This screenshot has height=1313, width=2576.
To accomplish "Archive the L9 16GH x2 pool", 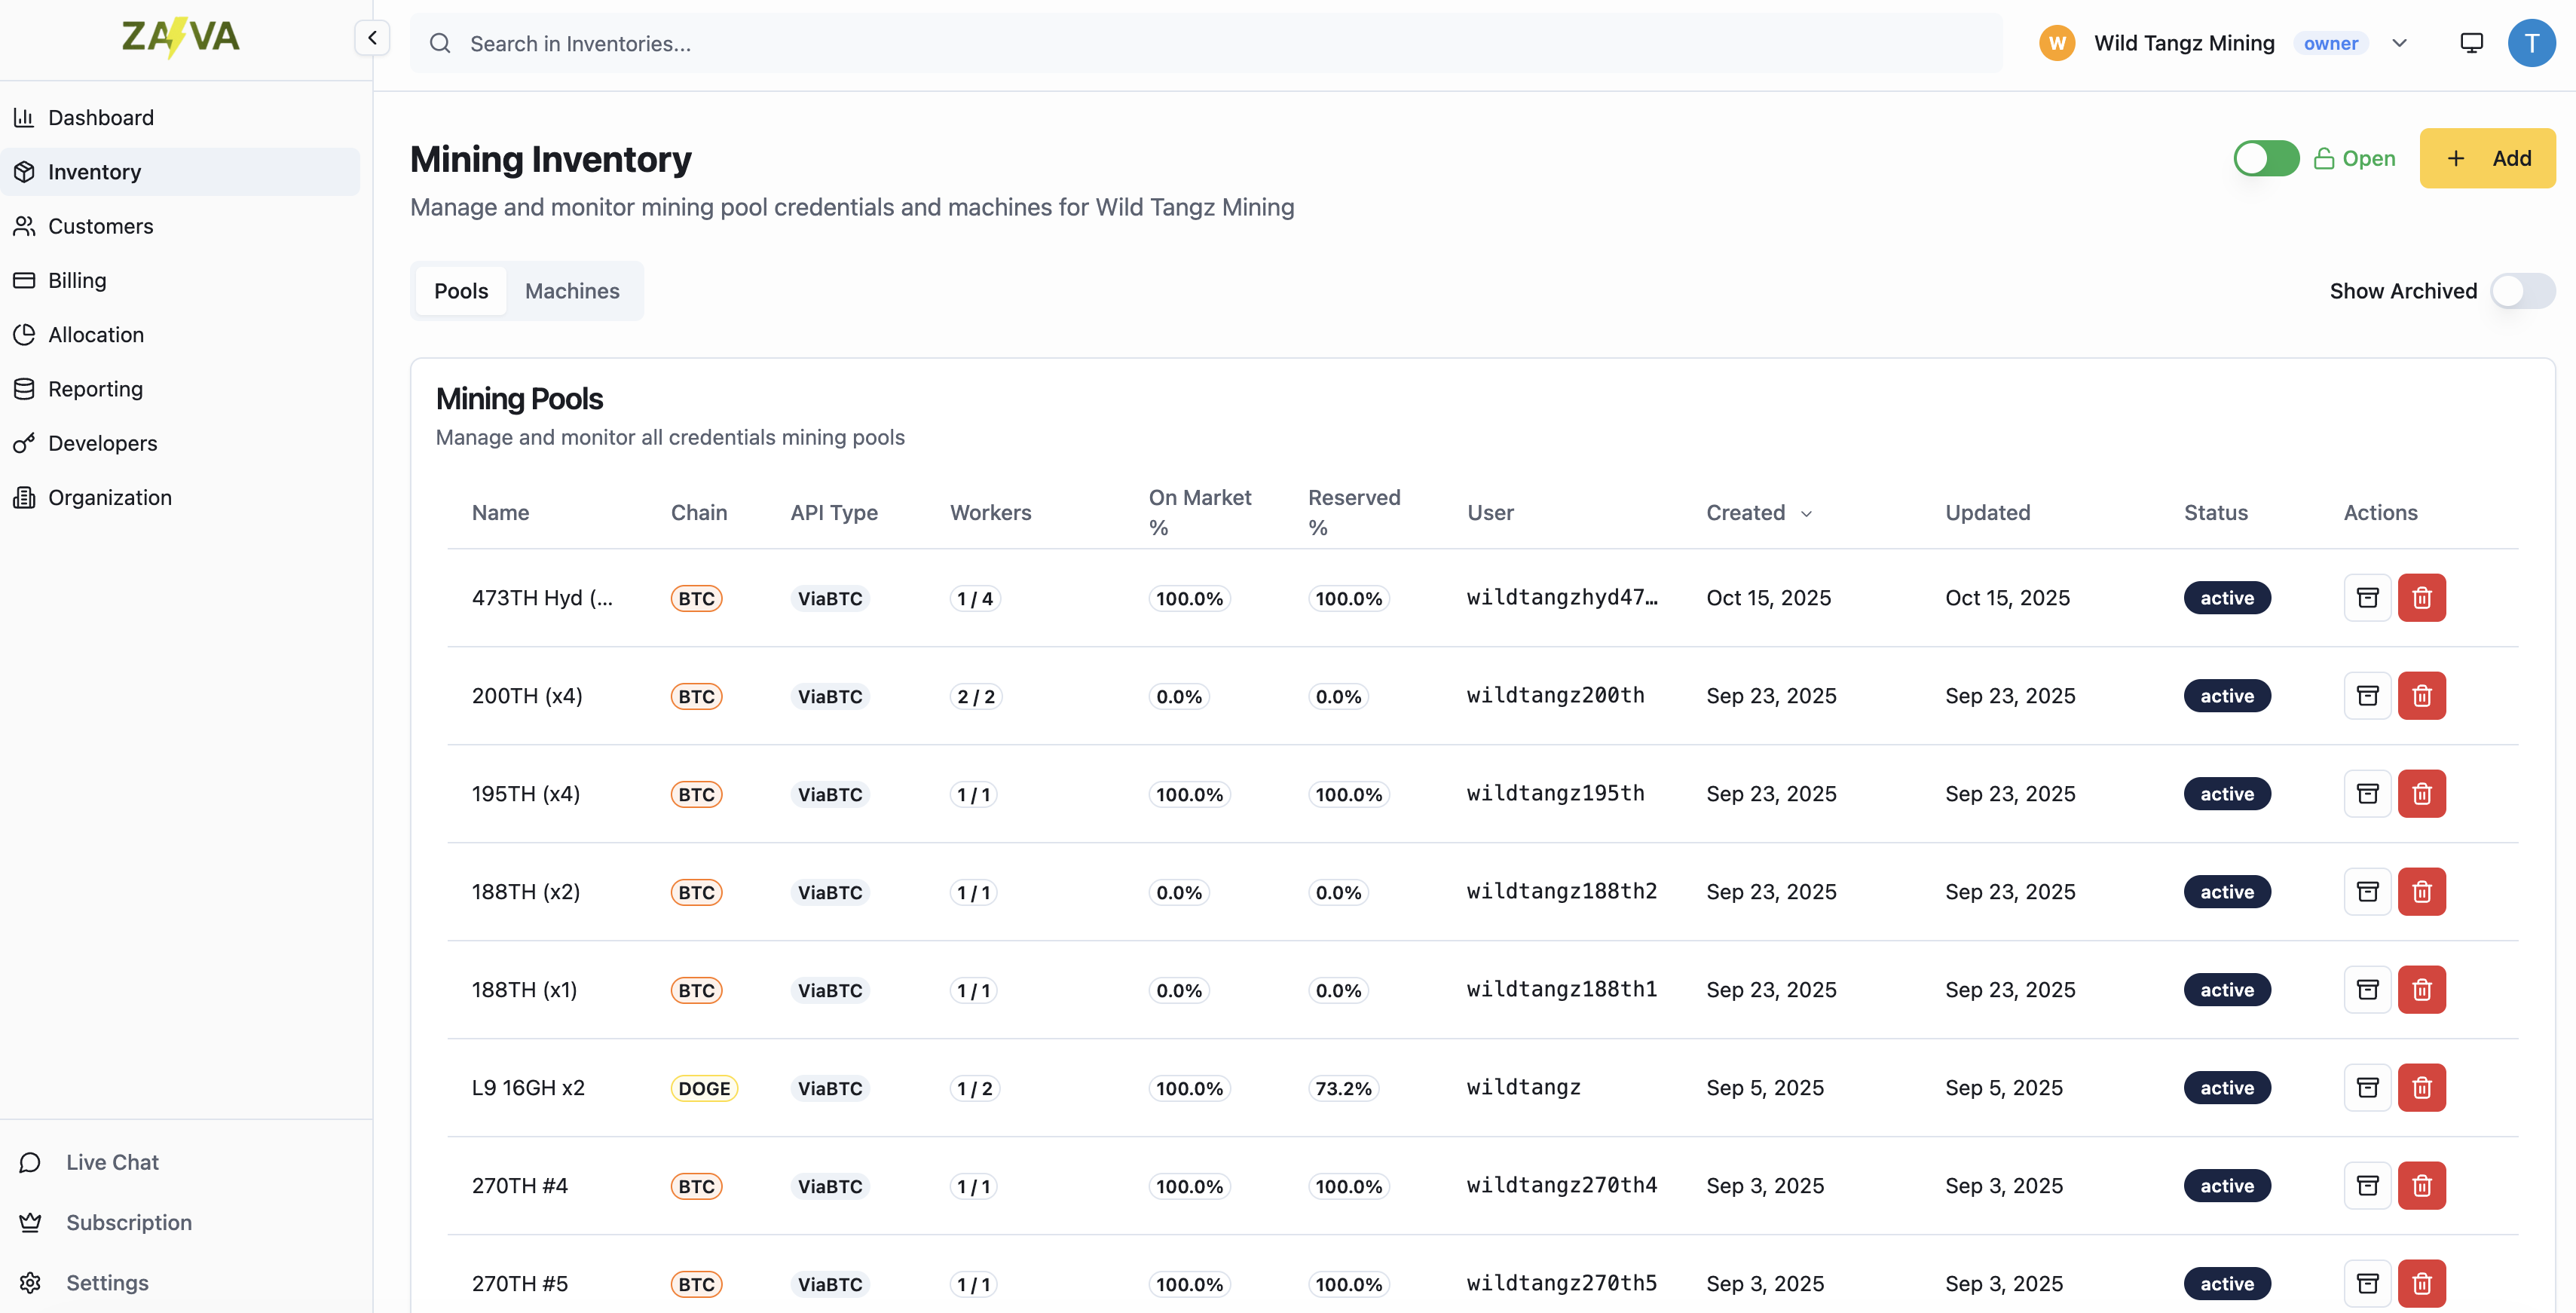I will (x=2366, y=1088).
